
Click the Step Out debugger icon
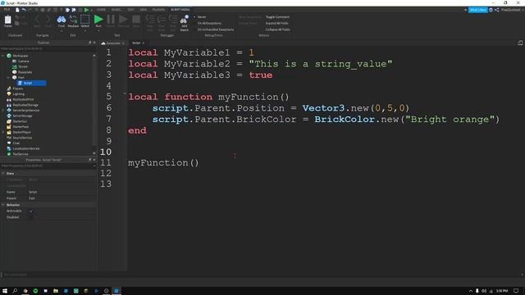[173, 20]
